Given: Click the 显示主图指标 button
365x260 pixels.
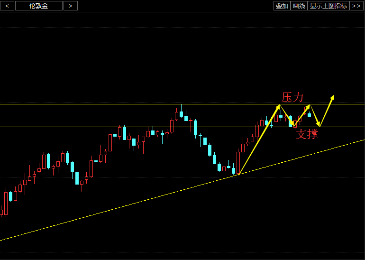Looking at the screenshot, I should 328,6.
